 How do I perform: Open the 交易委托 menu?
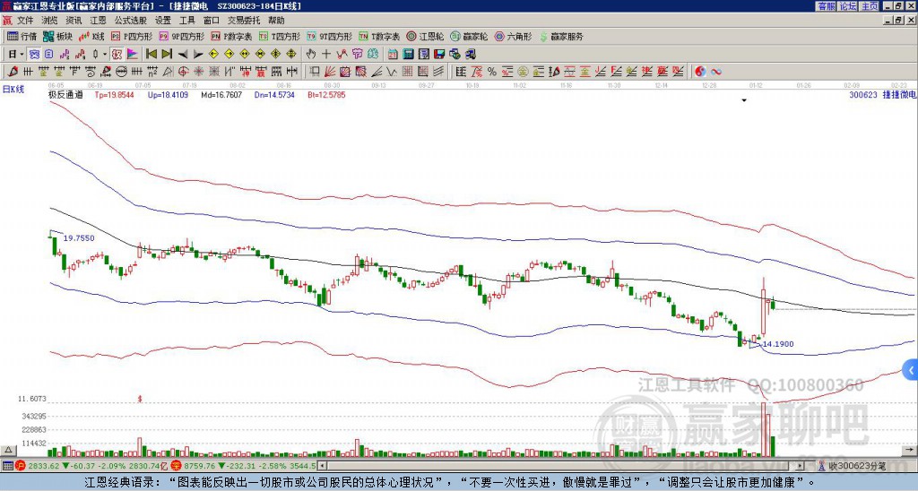244,21
